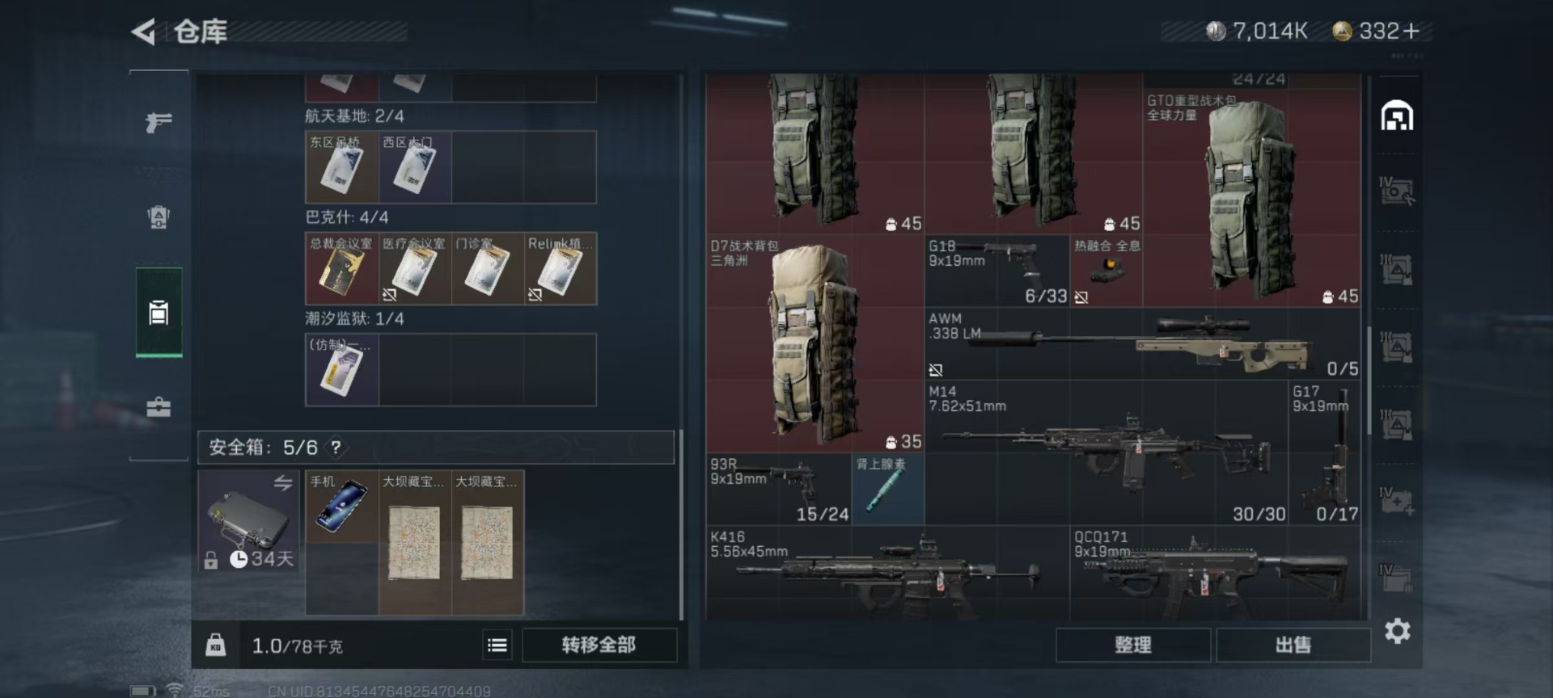Click the 整理 organize button
Viewport: 1553px width, 698px height.
[x=1132, y=645]
